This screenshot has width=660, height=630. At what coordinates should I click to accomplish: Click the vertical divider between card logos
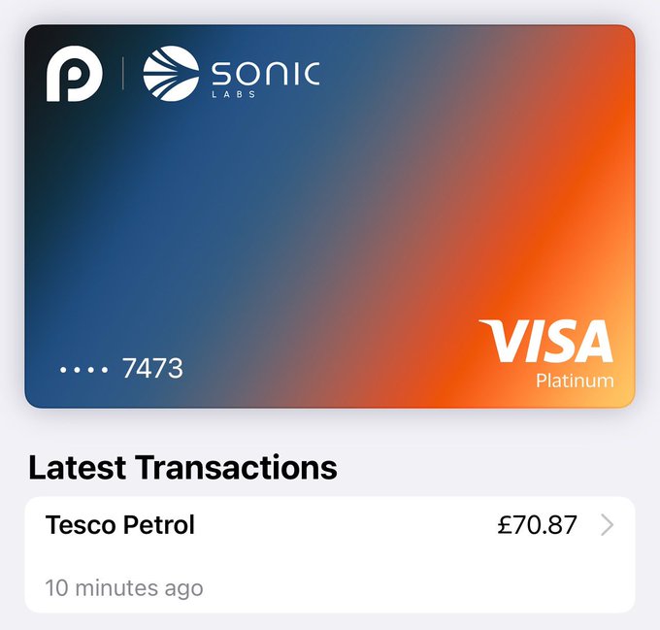coord(123,75)
